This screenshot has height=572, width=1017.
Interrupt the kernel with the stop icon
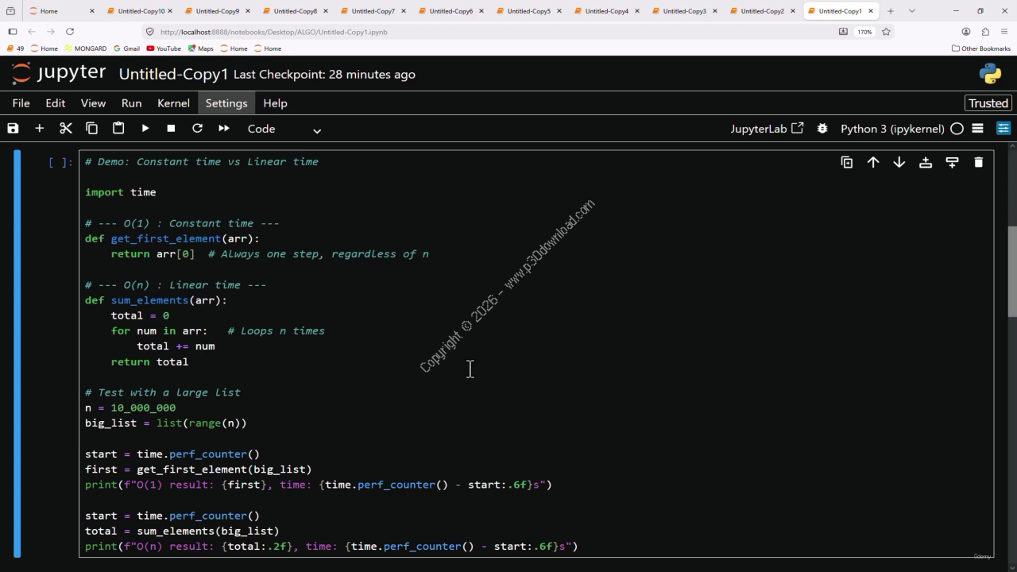point(171,128)
